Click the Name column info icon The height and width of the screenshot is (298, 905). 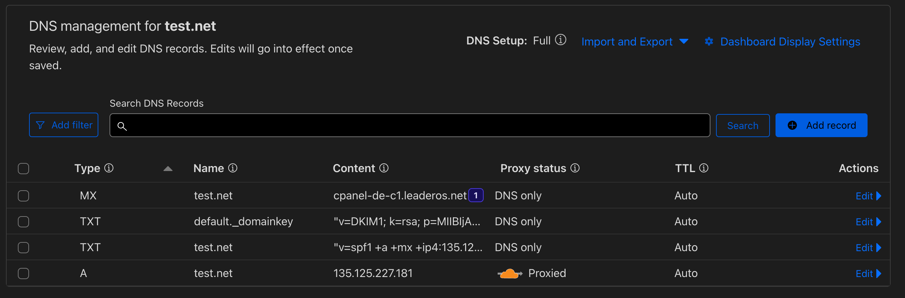pos(233,168)
